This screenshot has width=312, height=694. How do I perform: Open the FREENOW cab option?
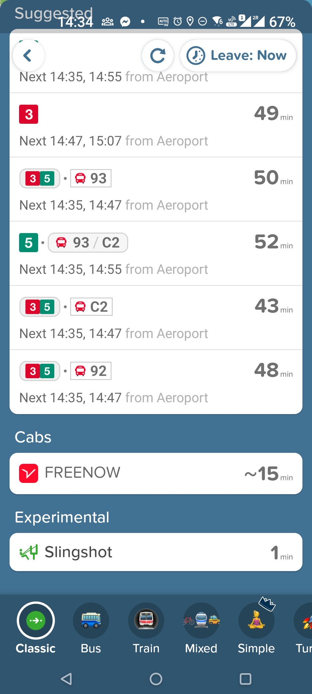coord(156,473)
